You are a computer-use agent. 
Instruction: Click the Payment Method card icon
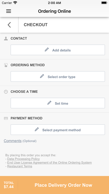tap(6, 118)
